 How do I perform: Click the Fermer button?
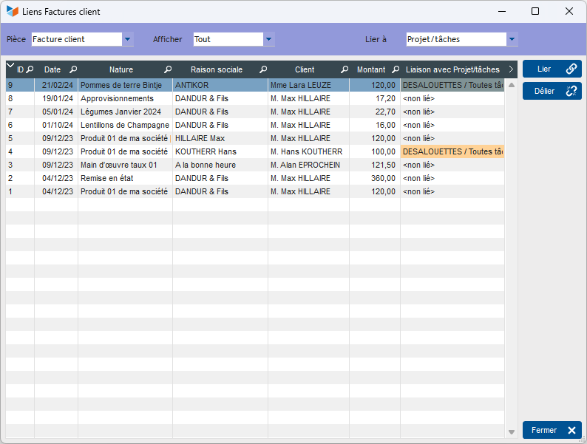pos(552,430)
